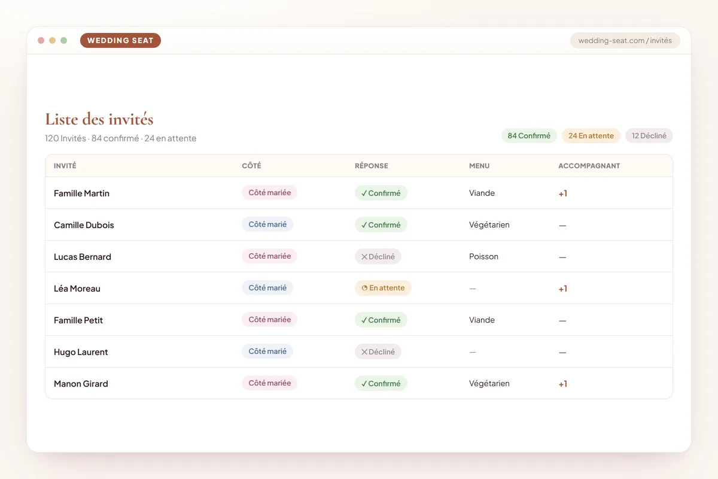Click Poisson menu for Lucas Bernard
Viewport: 718px width, 479px height.
coord(483,257)
